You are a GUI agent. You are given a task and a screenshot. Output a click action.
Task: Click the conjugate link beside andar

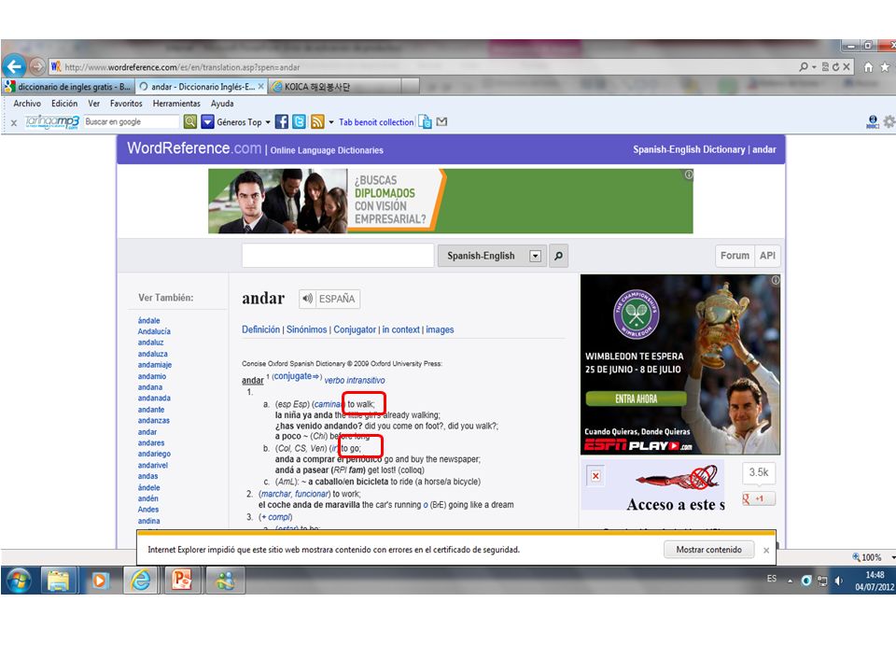tap(297, 376)
